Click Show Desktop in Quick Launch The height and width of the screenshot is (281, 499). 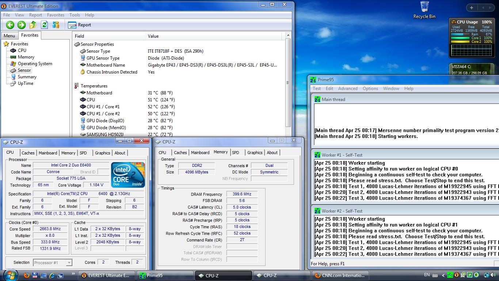(43, 275)
